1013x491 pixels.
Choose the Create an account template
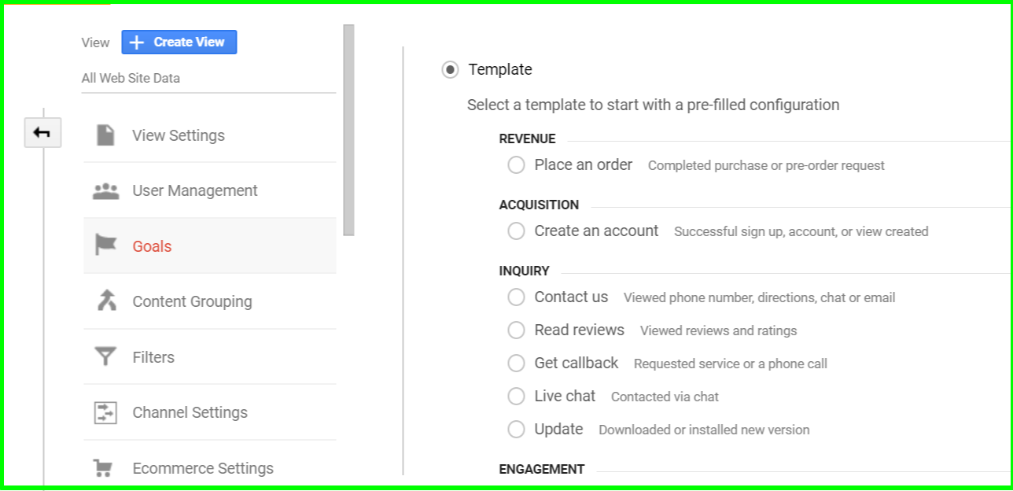(x=516, y=231)
